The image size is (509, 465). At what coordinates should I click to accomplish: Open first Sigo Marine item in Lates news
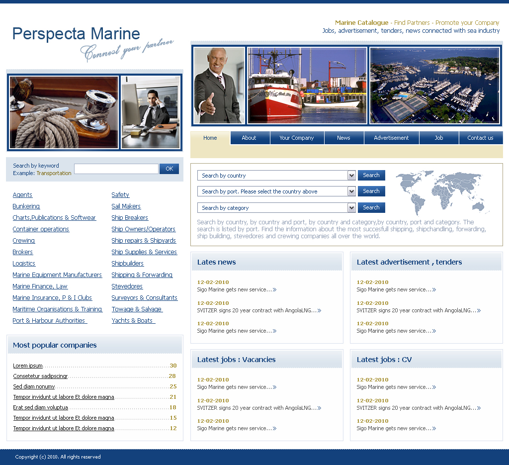(237, 289)
